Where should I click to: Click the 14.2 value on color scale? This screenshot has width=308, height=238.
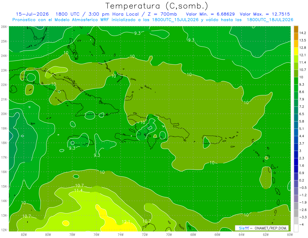coord(303,33)
